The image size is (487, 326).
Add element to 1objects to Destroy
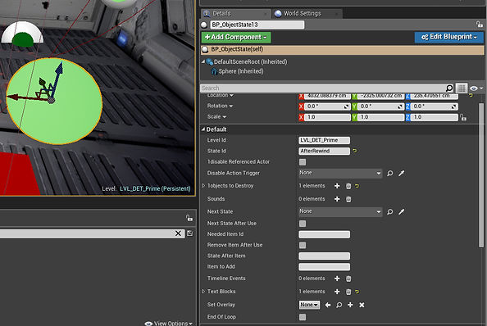337,186
